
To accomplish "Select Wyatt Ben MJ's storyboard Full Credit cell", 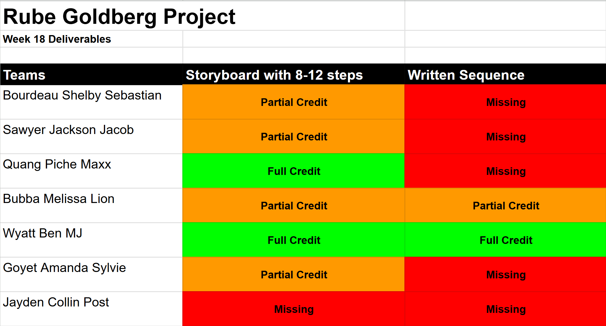I will [x=294, y=240].
